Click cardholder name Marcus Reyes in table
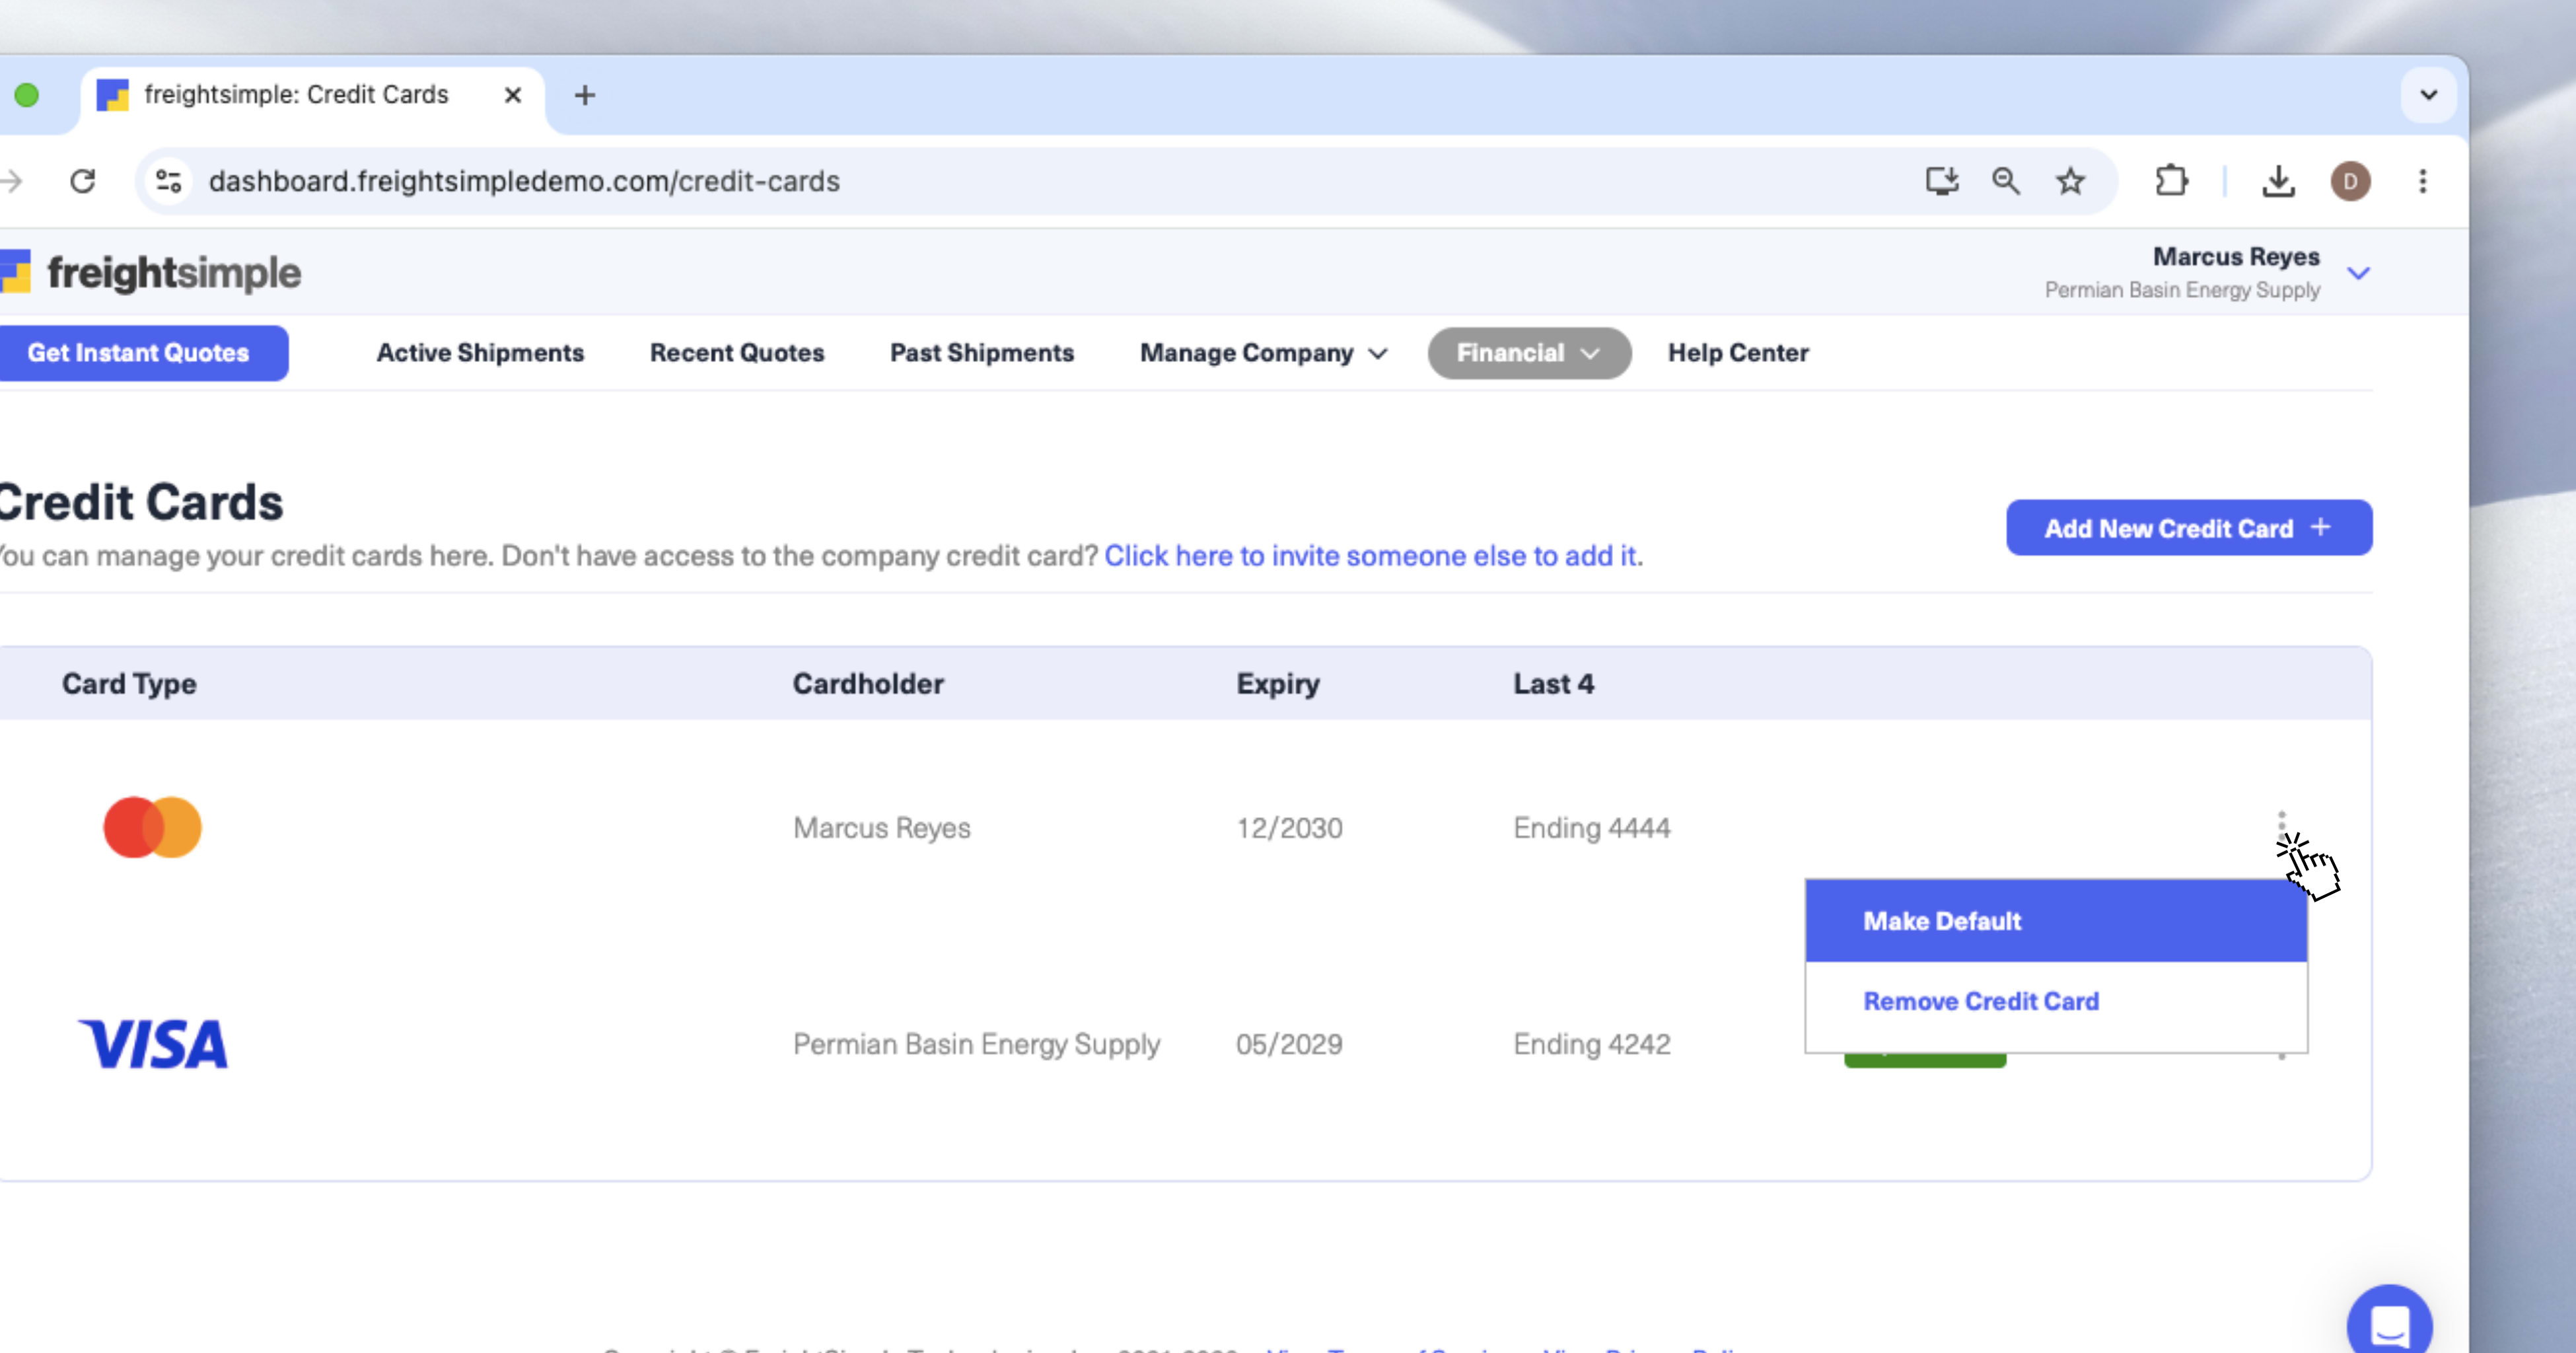 tap(881, 828)
